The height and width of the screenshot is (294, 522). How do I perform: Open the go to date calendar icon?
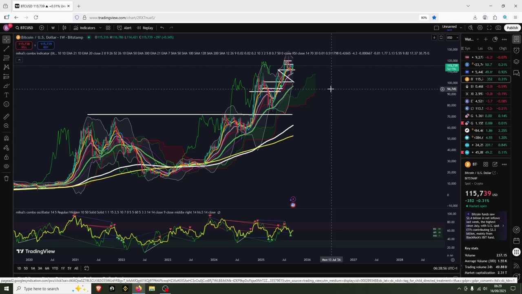pyautogui.click(x=86, y=268)
